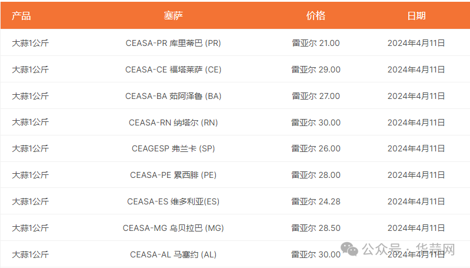This screenshot has height=268, width=470.
Task: Click the price 雷亚尔 29.00
Action: [316, 70]
